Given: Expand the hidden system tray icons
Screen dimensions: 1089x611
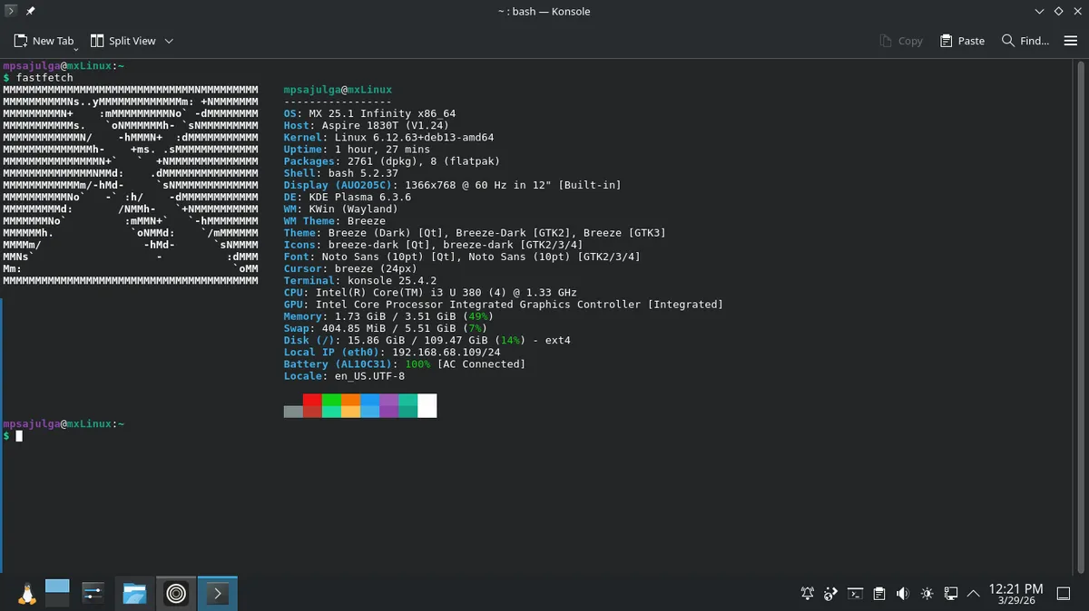Looking at the screenshot, I should [x=973, y=593].
